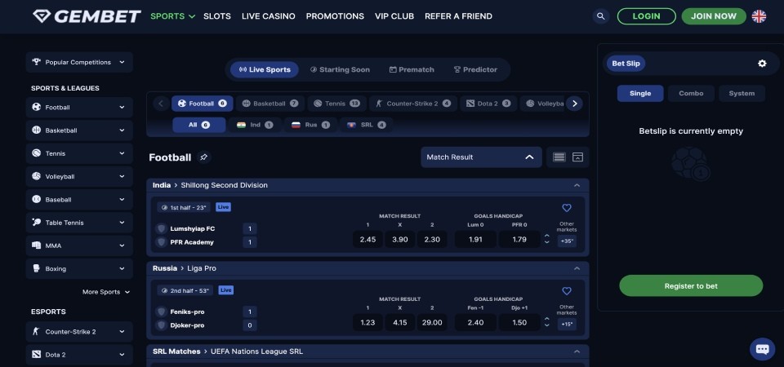Viewport: 784px width, 367px height.
Task: Click the sidebar Baseball icon
Action: coord(37,199)
